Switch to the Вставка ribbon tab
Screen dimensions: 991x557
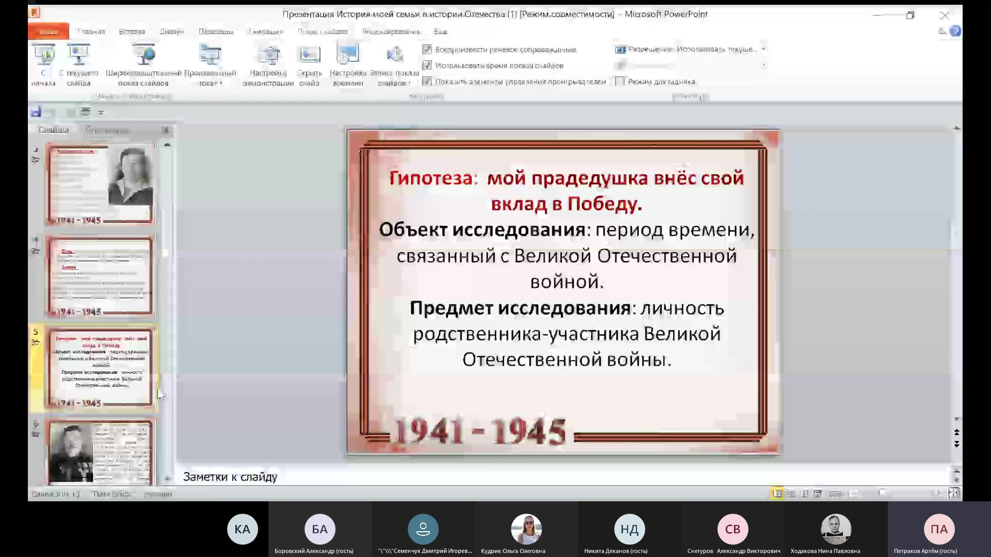tap(132, 31)
